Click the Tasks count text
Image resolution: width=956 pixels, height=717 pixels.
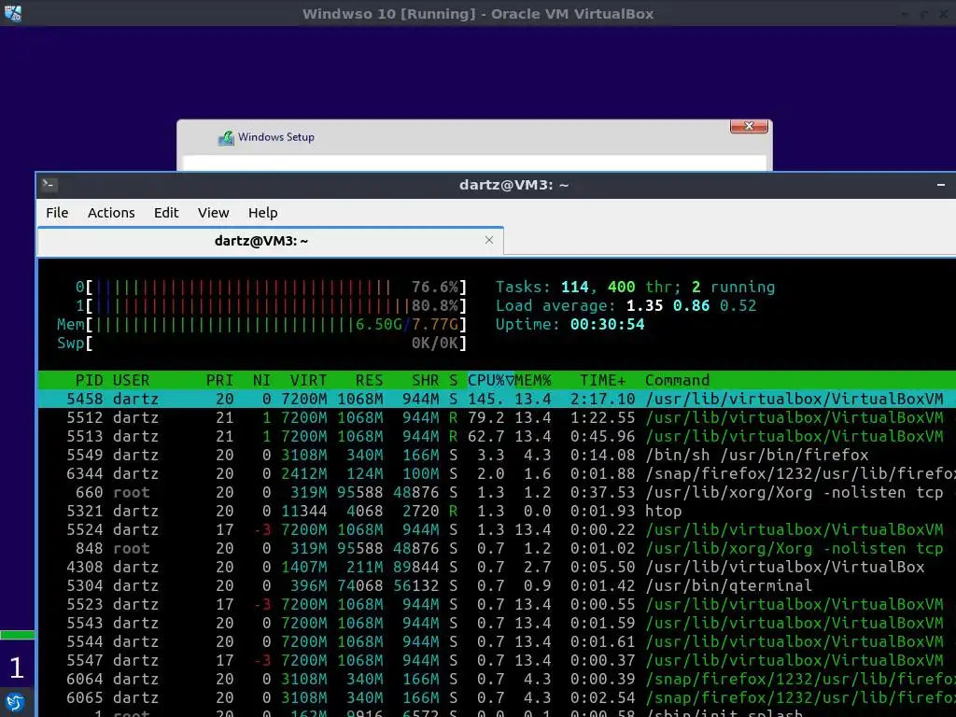(635, 288)
